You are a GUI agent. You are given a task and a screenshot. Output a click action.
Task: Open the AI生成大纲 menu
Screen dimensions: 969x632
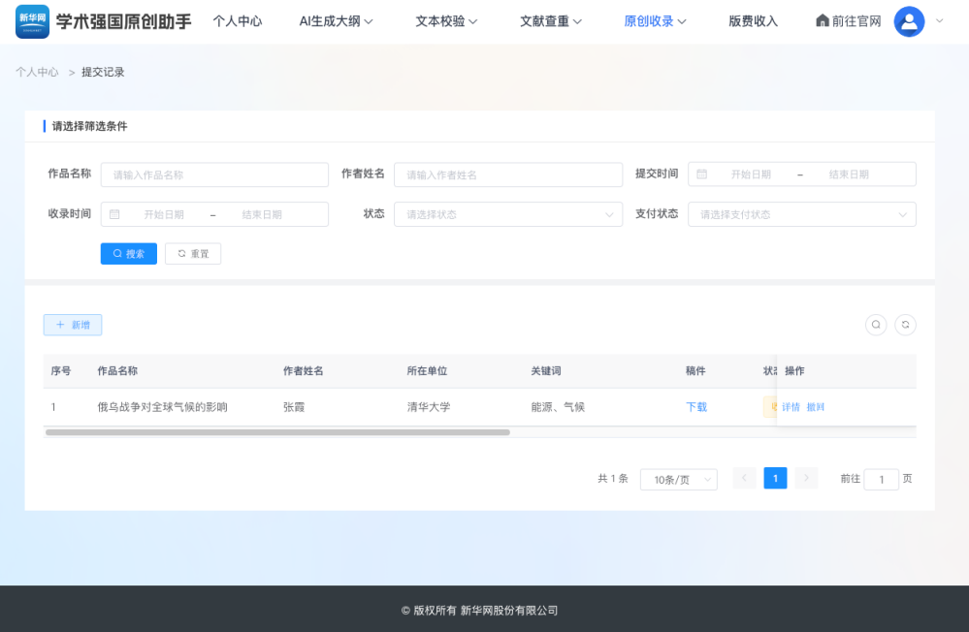pos(336,21)
